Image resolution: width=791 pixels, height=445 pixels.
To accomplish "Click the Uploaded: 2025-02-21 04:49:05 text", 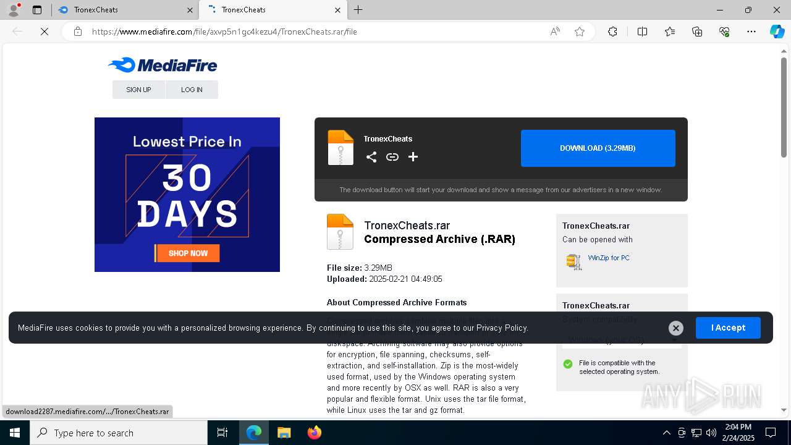I will tap(384, 279).
